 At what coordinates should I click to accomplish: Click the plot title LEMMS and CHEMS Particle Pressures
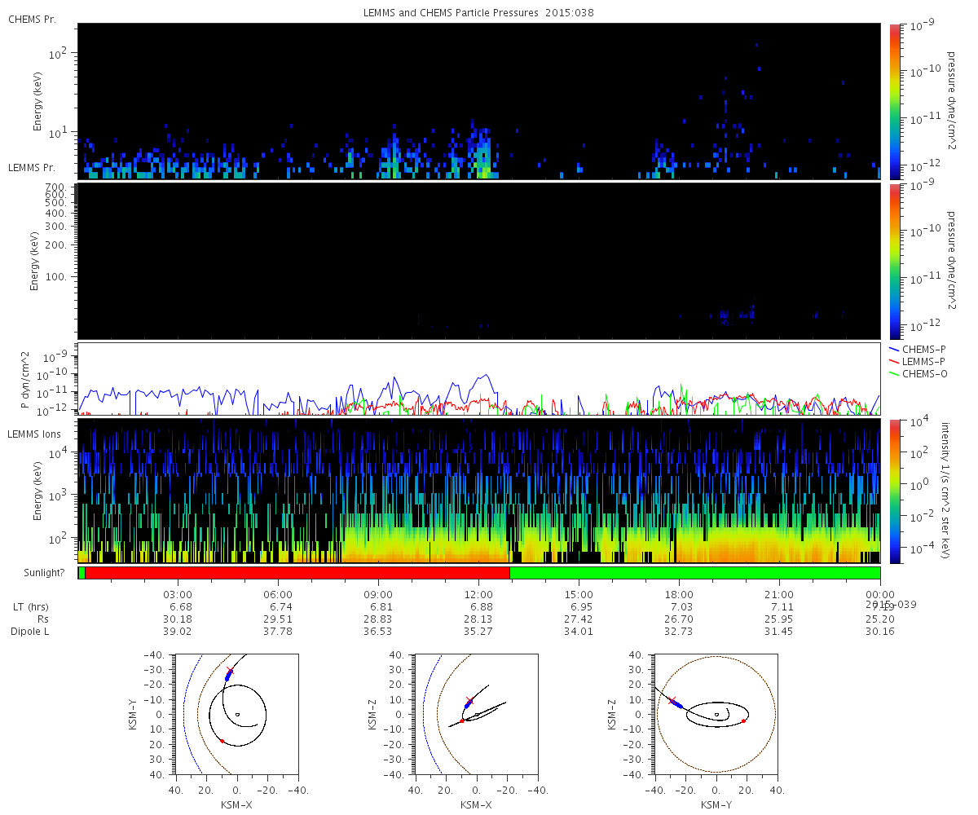click(x=479, y=13)
